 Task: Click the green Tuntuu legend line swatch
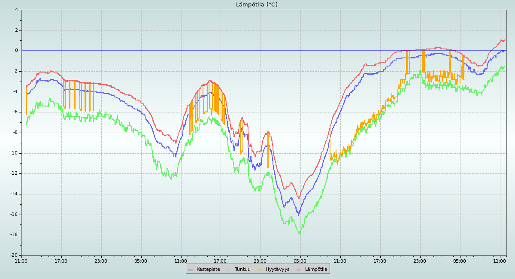(x=229, y=270)
